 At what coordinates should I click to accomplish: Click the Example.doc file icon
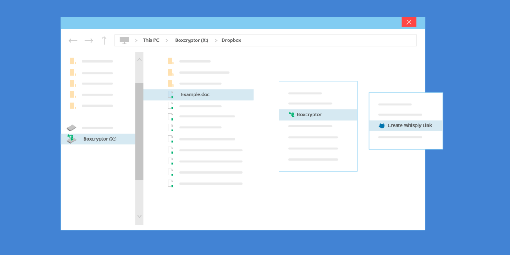(170, 94)
